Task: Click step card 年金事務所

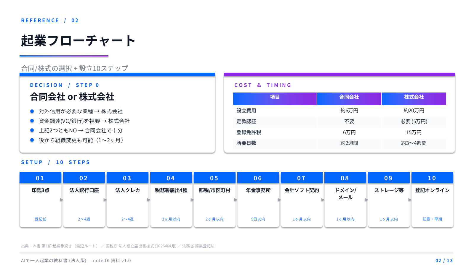Action: [258, 199]
